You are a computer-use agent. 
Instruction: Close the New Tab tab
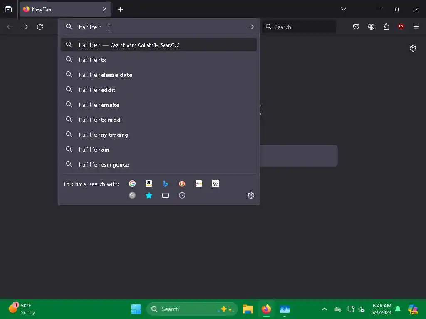point(105,9)
